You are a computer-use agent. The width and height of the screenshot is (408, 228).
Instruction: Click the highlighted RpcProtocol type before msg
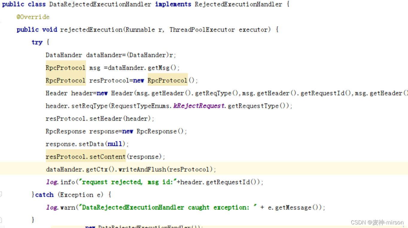66,68
